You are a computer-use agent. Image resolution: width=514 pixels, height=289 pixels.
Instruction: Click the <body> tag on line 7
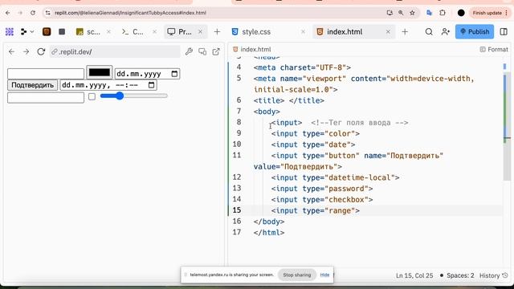coord(267,112)
